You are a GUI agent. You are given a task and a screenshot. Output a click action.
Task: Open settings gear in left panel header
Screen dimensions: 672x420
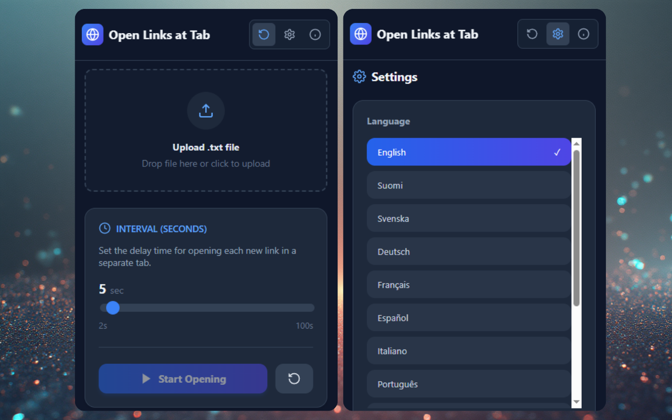[x=289, y=35]
